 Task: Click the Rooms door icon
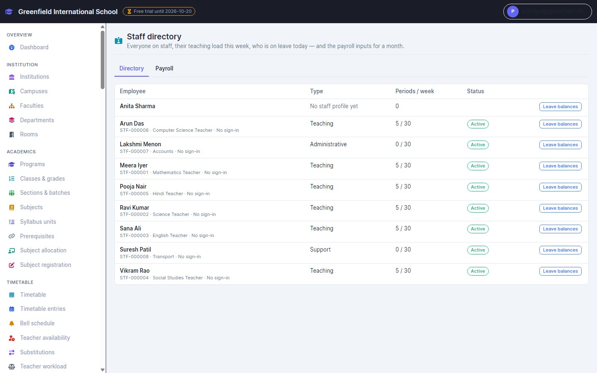click(12, 135)
